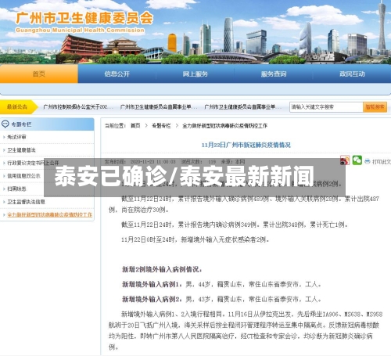This screenshot has height=356, width=391.
Task: Select sidebar item 扫黑除恶
Action: (x=16, y=189)
